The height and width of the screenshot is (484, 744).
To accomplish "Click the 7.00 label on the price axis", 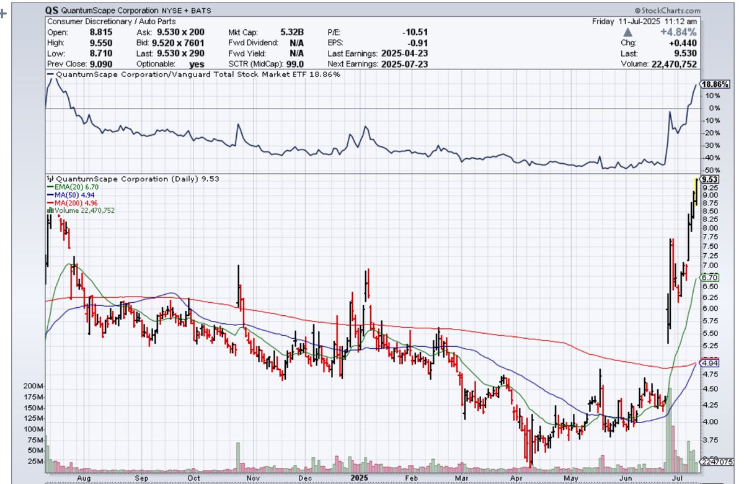I will coord(711,266).
